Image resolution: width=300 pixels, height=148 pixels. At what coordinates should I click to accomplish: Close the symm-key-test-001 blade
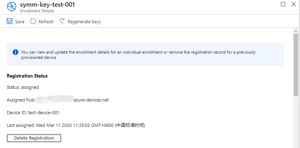294,4
